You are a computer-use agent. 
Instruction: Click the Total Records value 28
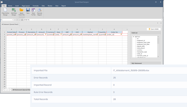pyautogui.click(x=114, y=99)
